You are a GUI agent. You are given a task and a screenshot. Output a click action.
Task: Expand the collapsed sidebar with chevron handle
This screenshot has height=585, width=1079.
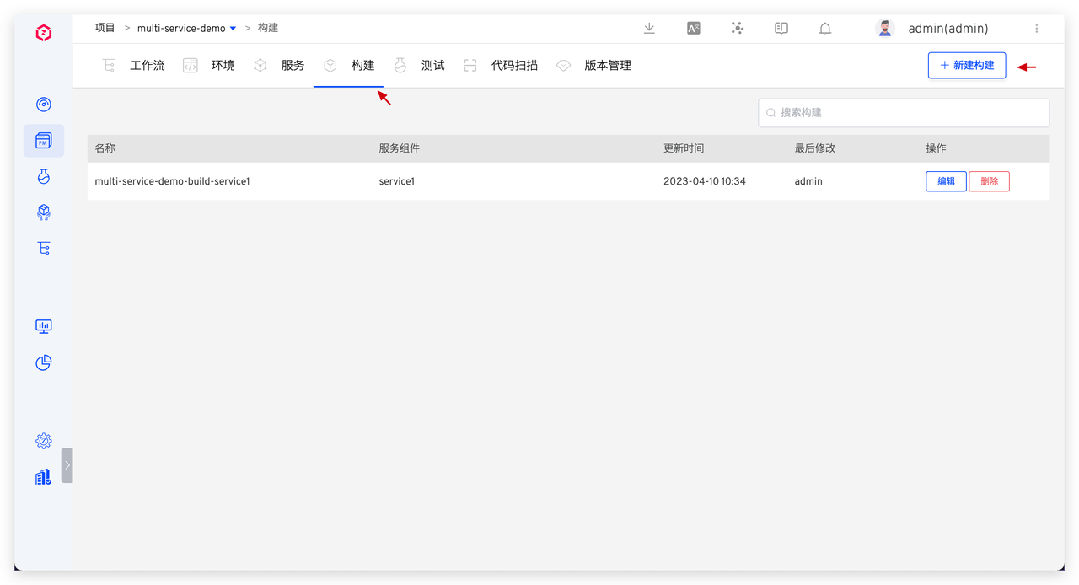[x=67, y=465]
